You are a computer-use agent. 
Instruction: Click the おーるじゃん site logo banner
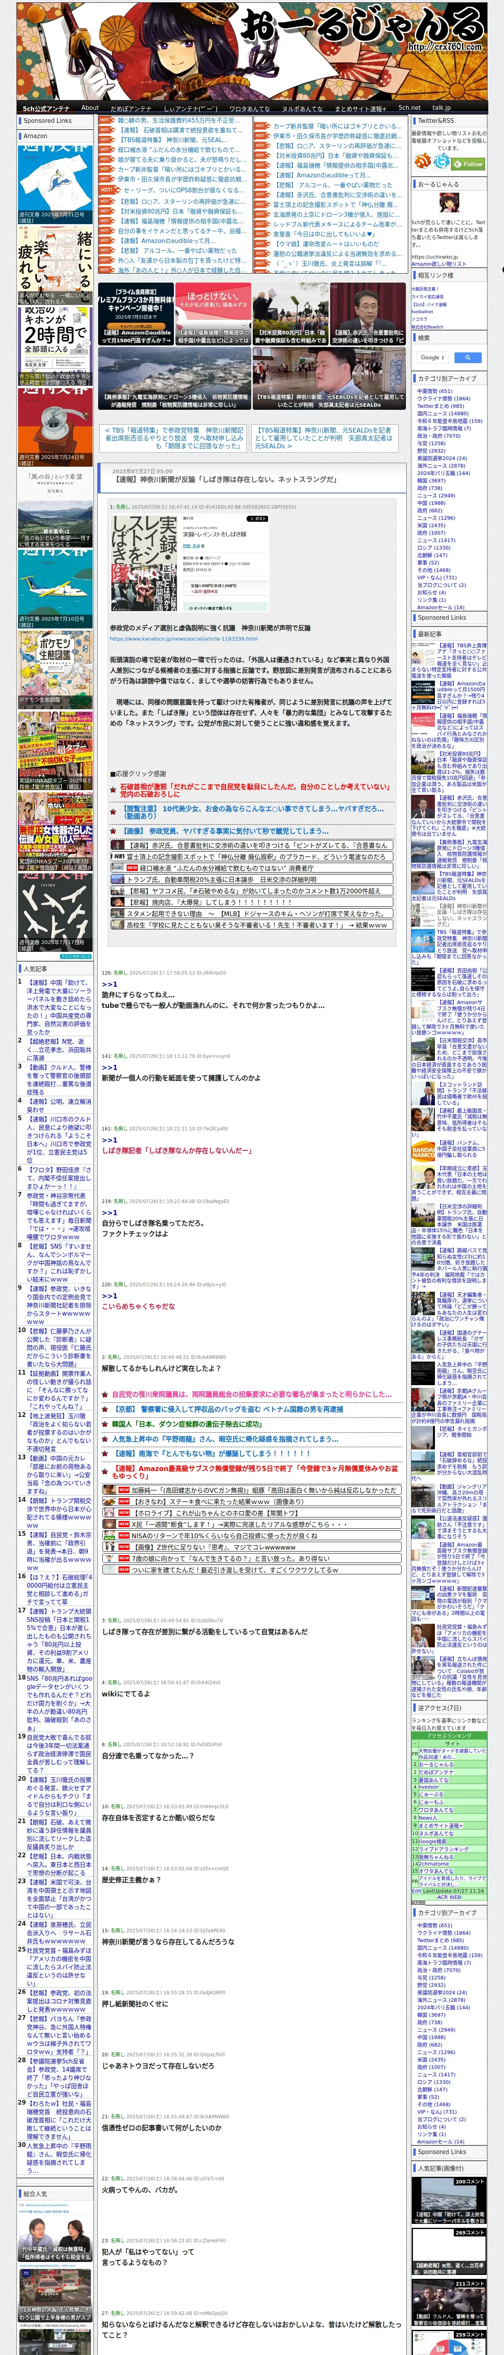252,50
